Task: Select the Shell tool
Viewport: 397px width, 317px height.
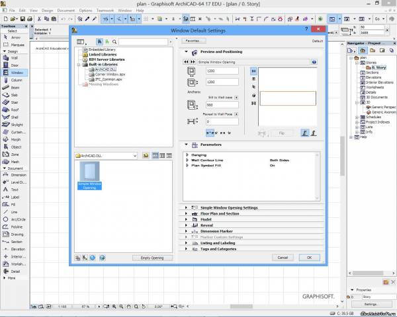Action: coord(14,118)
